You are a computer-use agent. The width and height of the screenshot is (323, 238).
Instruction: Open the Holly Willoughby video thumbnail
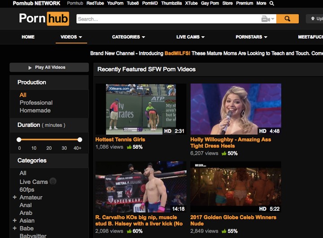point(236,109)
